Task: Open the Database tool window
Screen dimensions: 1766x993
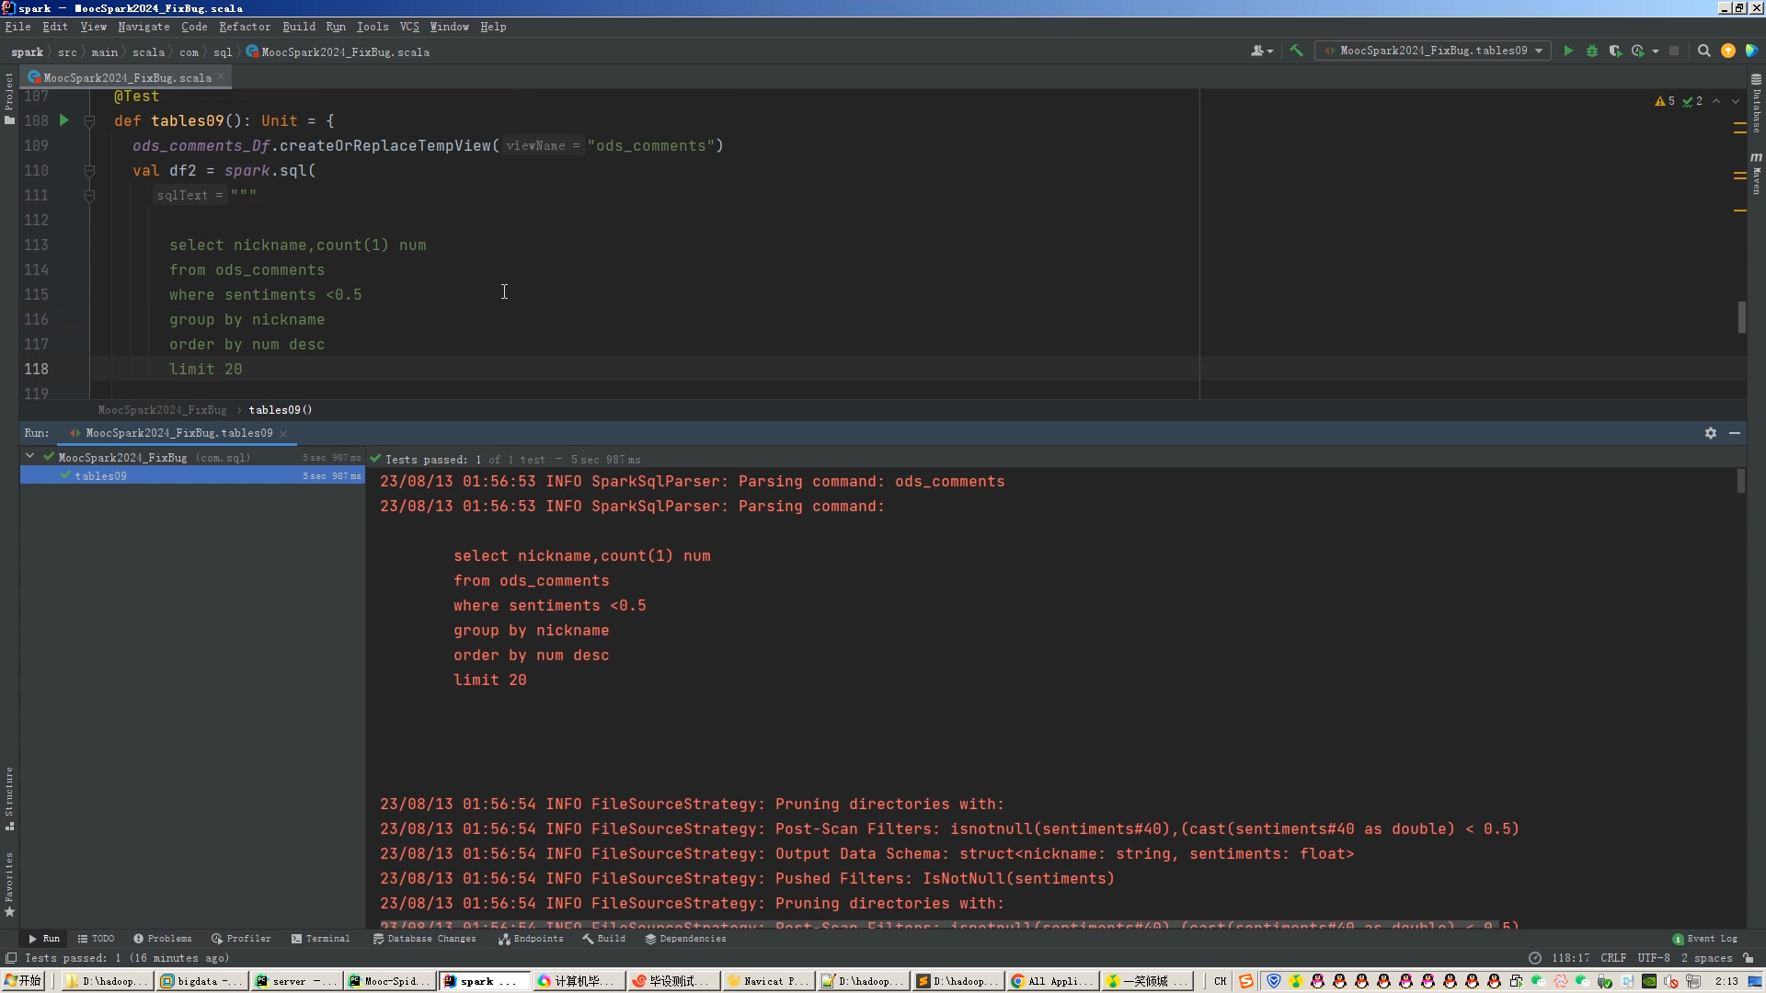Action: coord(1756,103)
